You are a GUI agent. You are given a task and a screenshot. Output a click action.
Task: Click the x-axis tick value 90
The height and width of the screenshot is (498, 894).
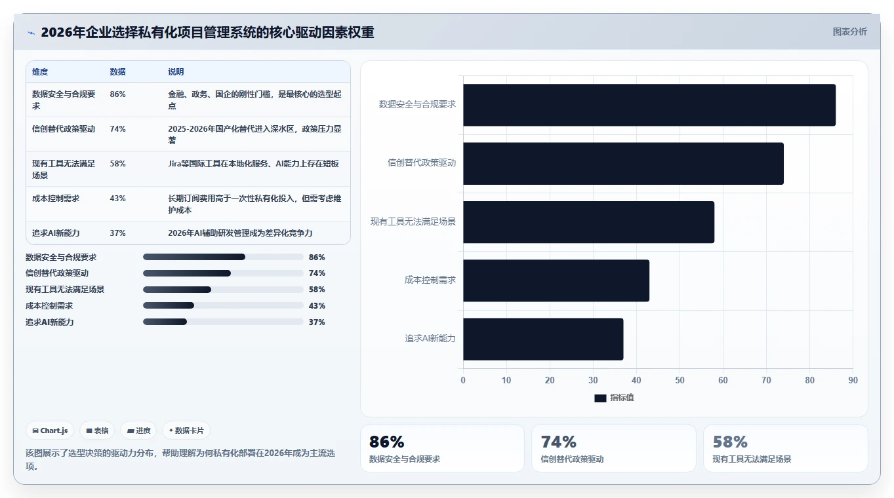[x=853, y=380]
